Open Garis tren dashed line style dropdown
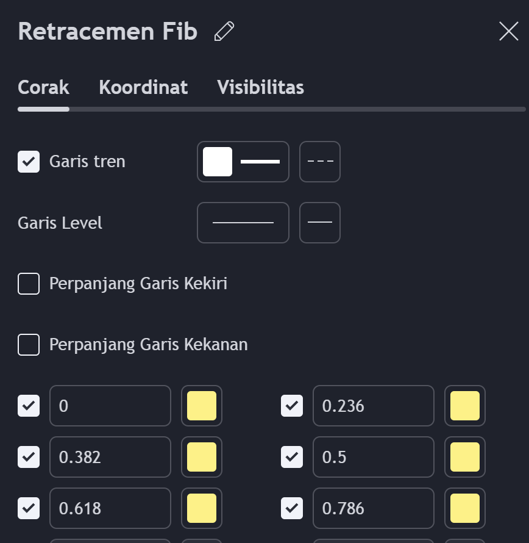 pos(320,162)
